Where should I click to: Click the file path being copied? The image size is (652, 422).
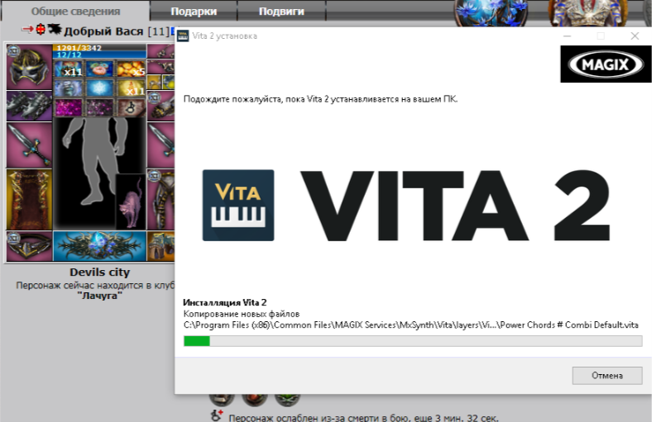[411, 325]
